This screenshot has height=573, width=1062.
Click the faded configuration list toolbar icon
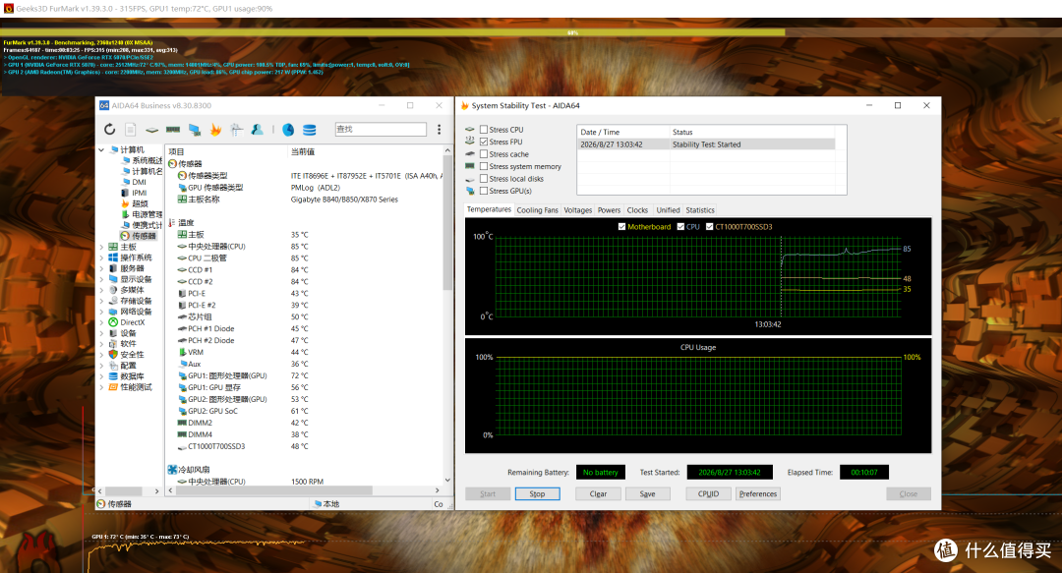point(236,130)
